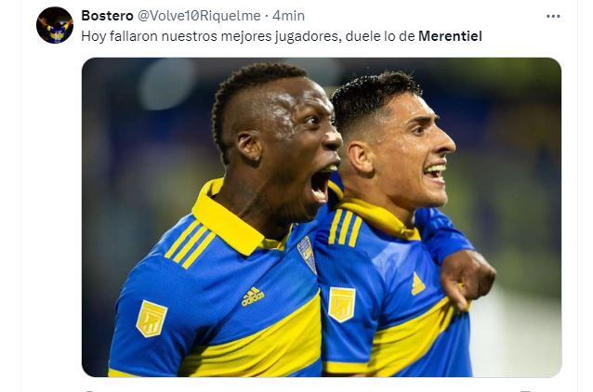
Task: Expand tweet options with the ellipsis icon
Action: pos(553,16)
